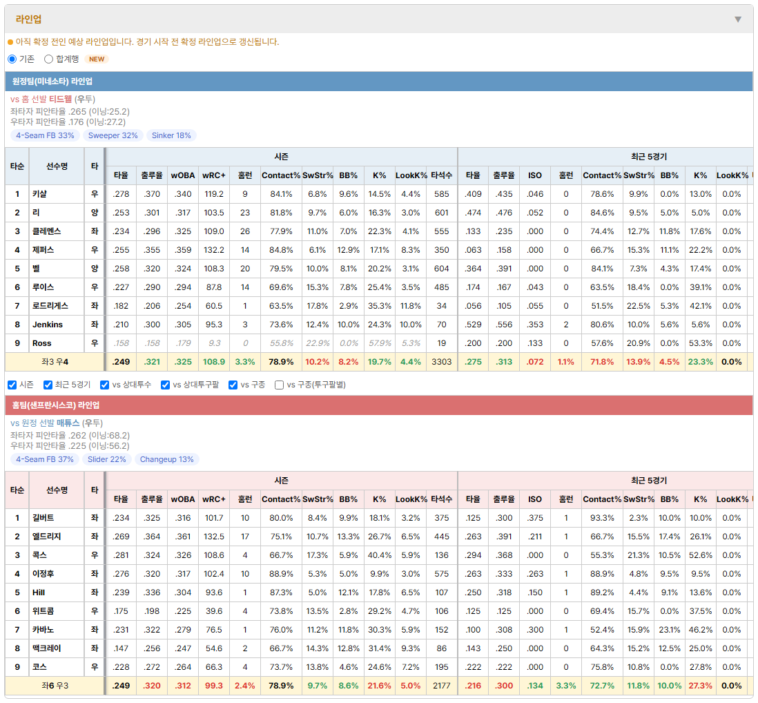This screenshot has height=703, width=758.
Task: Collapse the 라인업 panel with the arrow
Action: 738,19
